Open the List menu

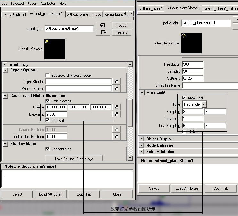click(4, 4)
